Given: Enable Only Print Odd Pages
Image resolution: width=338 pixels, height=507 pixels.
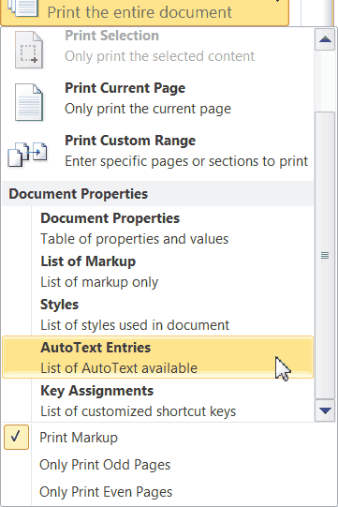Looking at the screenshot, I should pos(105,465).
